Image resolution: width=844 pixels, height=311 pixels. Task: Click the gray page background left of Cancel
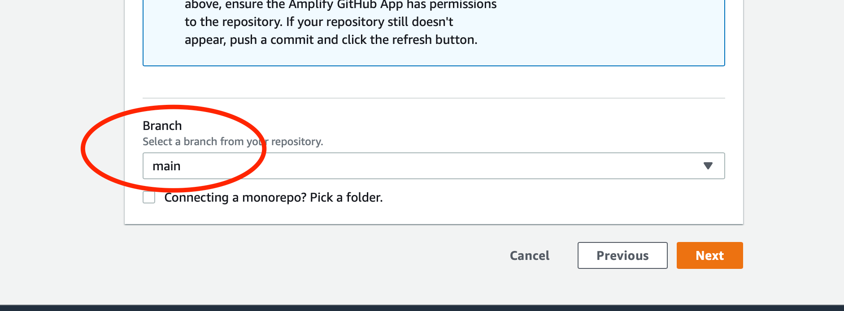tap(314, 255)
